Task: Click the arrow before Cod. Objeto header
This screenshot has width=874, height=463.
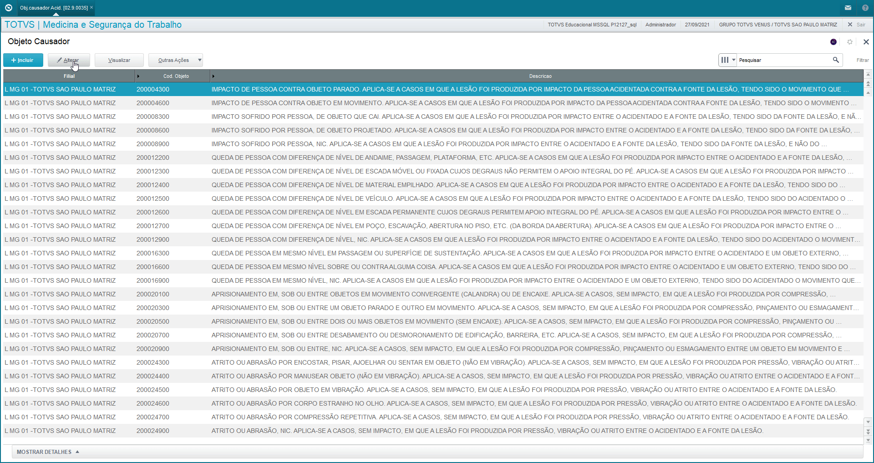Action: point(138,76)
